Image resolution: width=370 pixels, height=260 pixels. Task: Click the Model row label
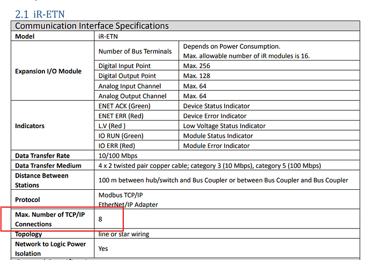point(25,36)
